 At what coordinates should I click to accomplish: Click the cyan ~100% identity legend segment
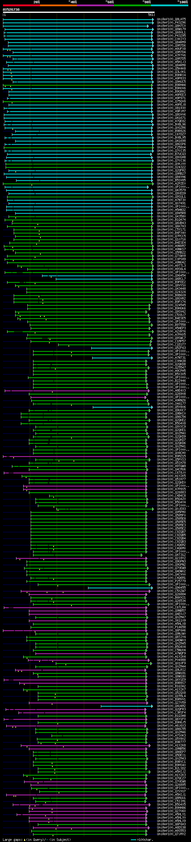tap(170, 5)
